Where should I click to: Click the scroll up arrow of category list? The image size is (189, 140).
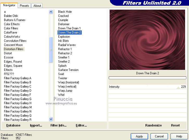[x=51, y=12]
